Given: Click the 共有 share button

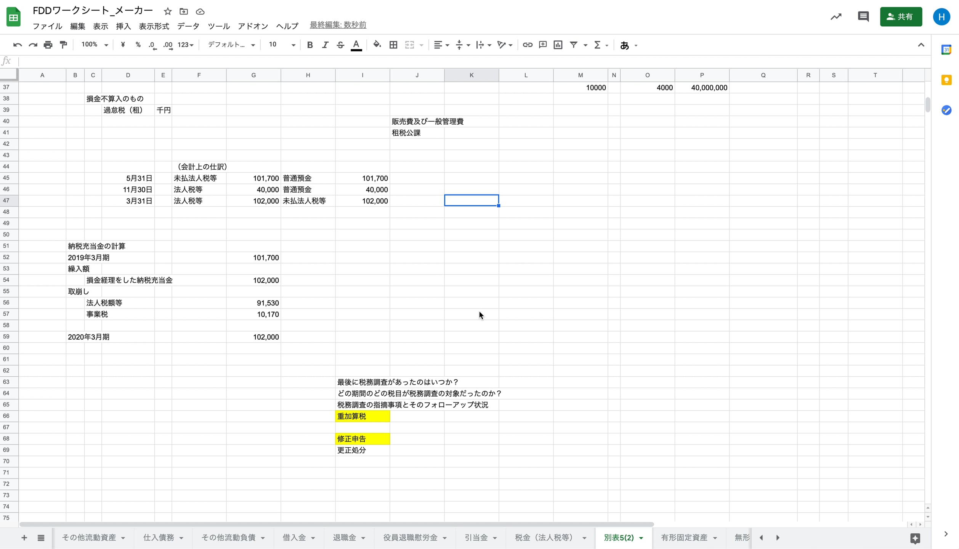Looking at the screenshot, I should tap(901, 16).
